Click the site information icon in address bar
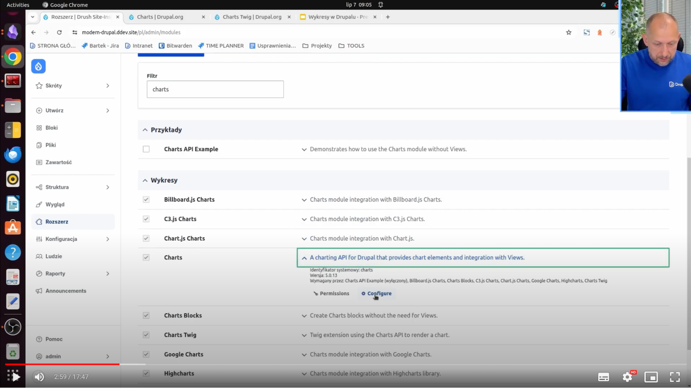Screen dimensions: 691x388 tap(75, 32)
